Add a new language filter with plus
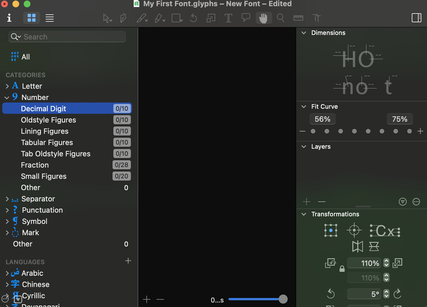The width and height of the screenshot is (427, 307). click(128, 261)
